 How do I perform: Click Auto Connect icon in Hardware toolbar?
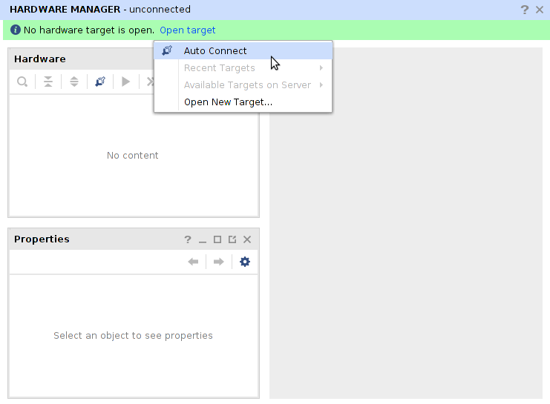(x=100, y=82)
